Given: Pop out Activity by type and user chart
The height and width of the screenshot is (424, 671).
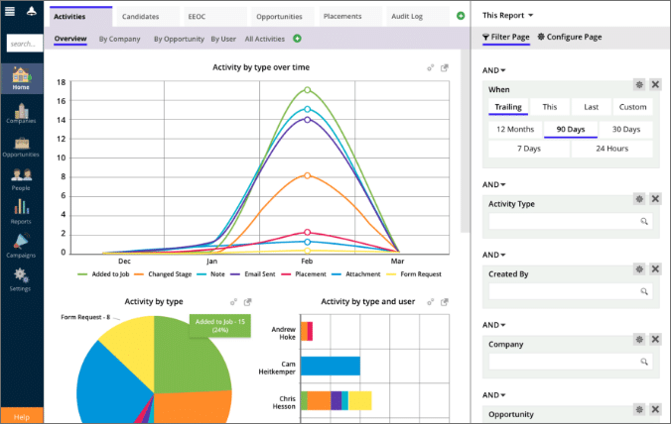Looking at the screenshot, I should click(445, 302).
